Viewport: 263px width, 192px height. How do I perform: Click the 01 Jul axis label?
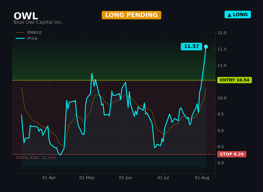pyautogui.click(x=163, y=178)
